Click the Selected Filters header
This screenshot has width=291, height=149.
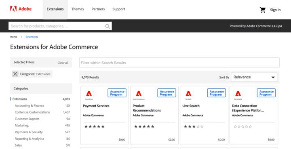(x=24, y=62)
